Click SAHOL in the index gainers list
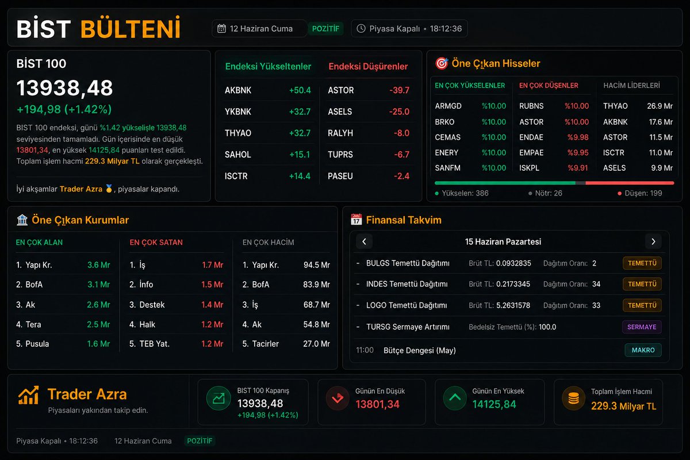690x460 pixels. click(238, 155)
